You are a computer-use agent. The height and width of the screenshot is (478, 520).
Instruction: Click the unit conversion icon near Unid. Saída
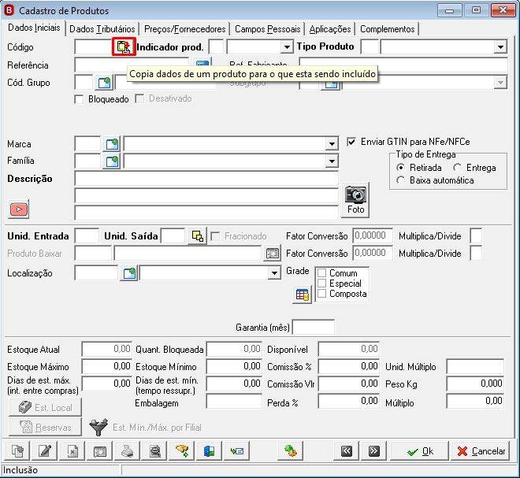[x=197, y=236]
